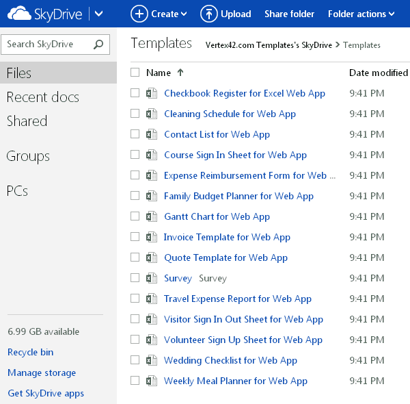Viewport: 410px width, 404px height.
Task: Check the Visitor Sign In Out Sheet checkbox
Action: [x=135, y=319]
